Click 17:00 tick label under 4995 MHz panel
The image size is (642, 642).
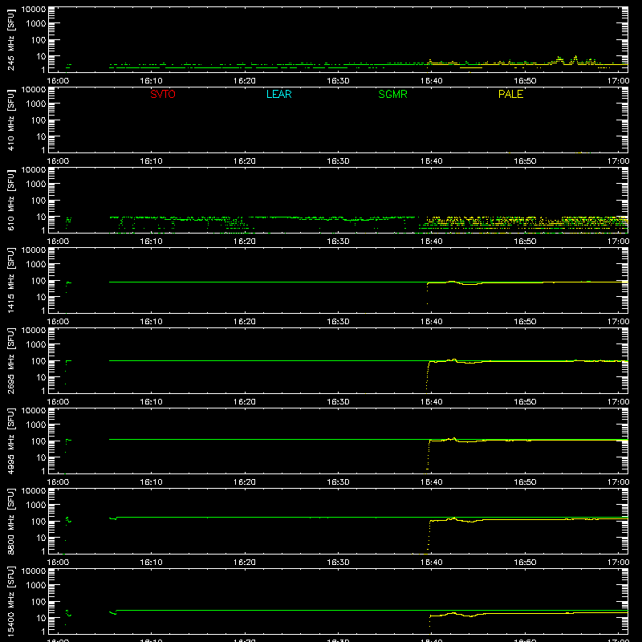coord(618,482)
